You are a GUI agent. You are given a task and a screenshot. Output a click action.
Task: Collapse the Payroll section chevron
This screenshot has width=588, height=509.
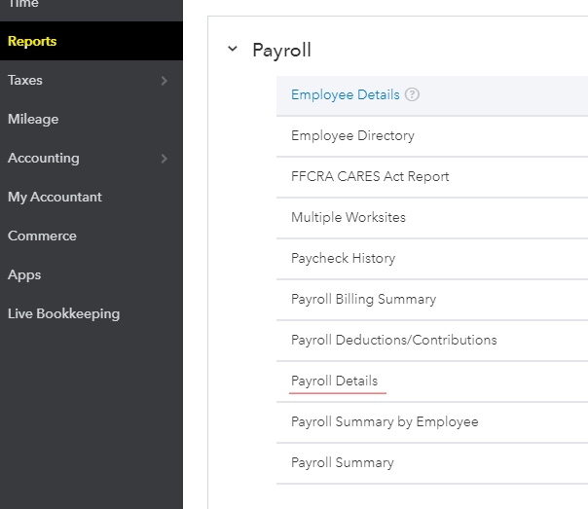coord(232,50)
